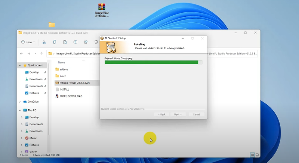The image size is (299, 163).
Task: Click the navigation pane scrollbar
Action: pyautogui.click(x=49, y=99)
